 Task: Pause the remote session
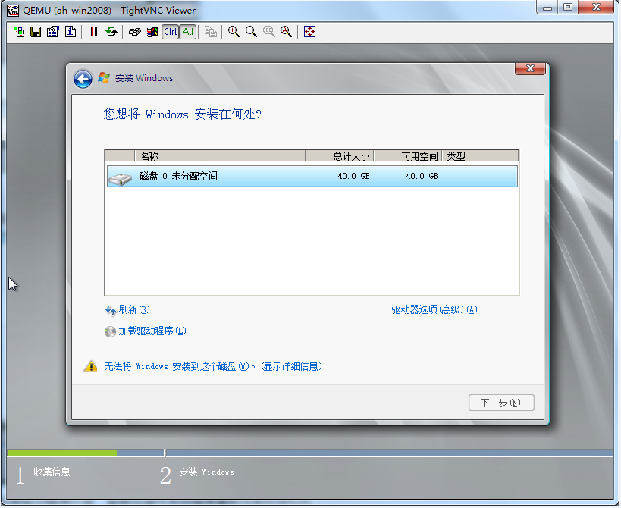[94, 32]
